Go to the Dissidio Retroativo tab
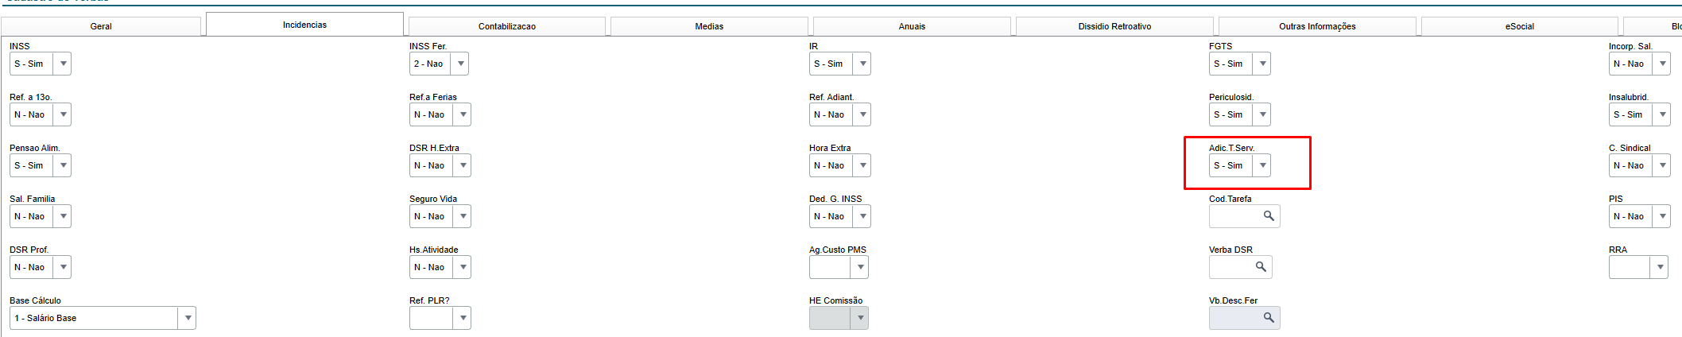 click(x=1114, y=26)
